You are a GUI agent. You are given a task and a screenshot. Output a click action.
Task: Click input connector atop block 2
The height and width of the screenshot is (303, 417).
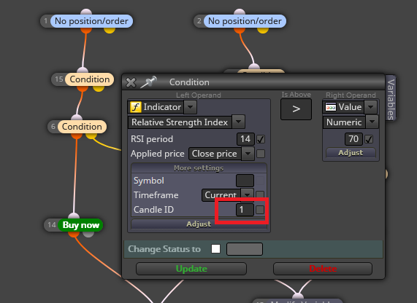pyautogui.click(x=240, y=12)
